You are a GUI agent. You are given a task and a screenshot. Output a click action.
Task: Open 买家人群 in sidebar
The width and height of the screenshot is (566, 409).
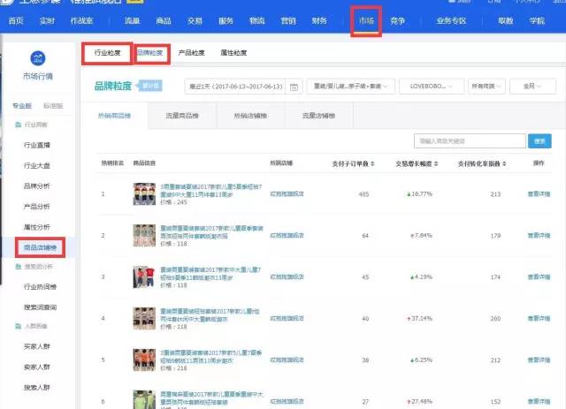pos(37,346)
